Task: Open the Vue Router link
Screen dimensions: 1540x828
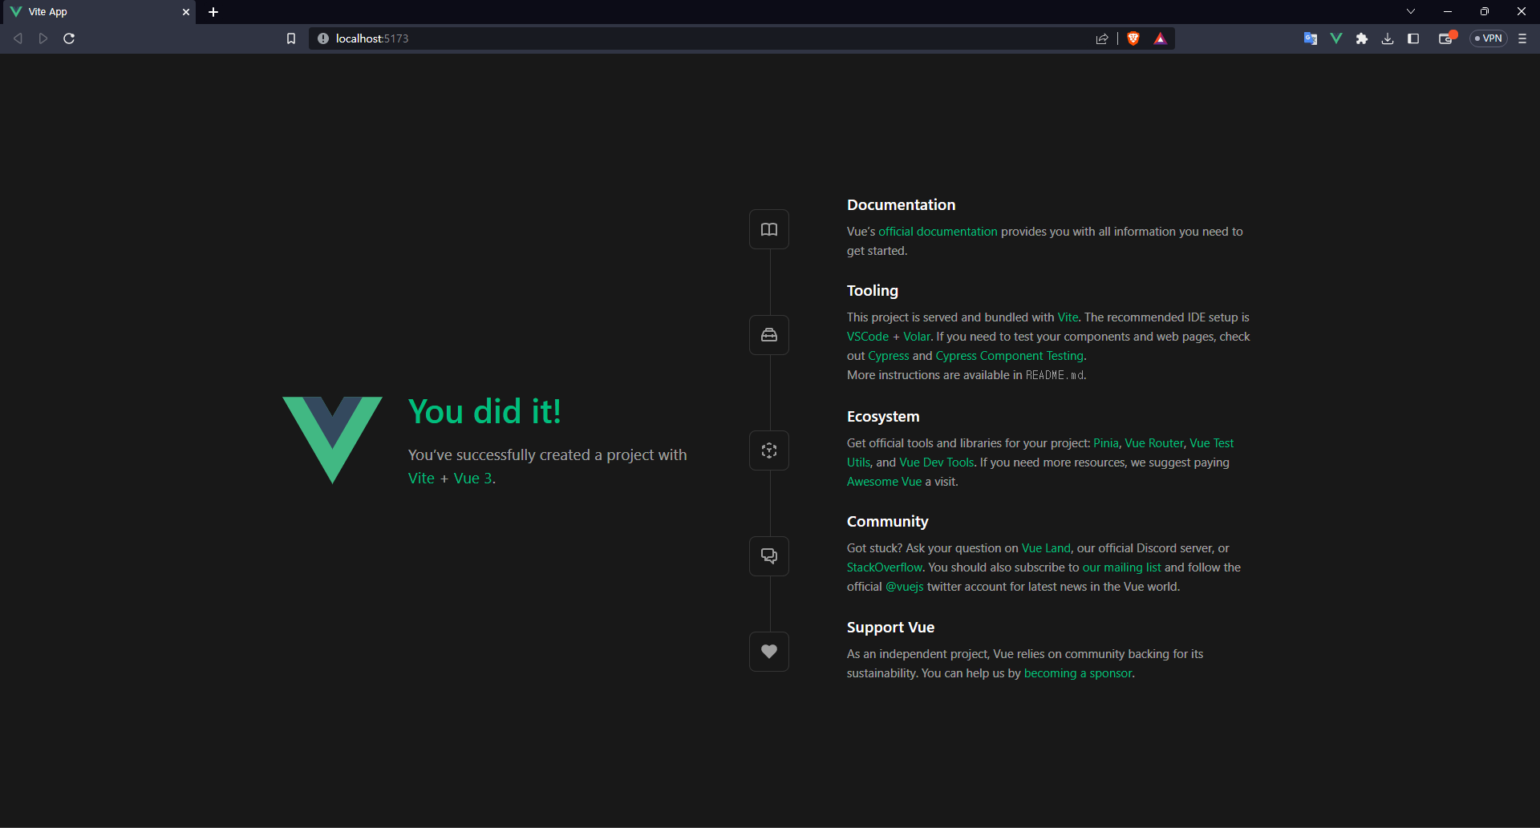Action: coord(1154,443)
